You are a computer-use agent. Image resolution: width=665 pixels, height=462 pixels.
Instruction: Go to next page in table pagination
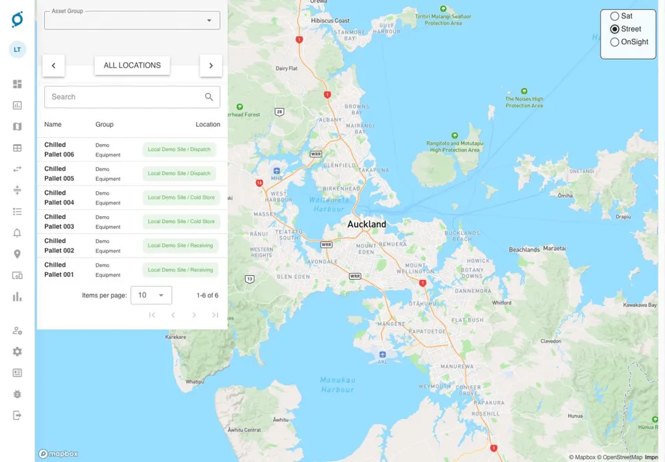pyautogui.click(x=194, y=314)
